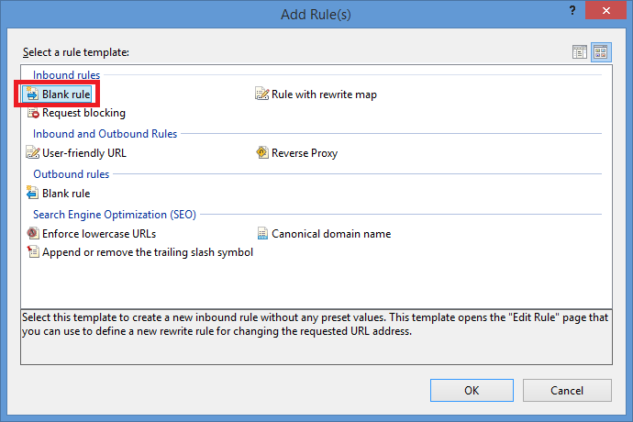
Task: Select the Request blocking template icon
Action: pos(33,113)
